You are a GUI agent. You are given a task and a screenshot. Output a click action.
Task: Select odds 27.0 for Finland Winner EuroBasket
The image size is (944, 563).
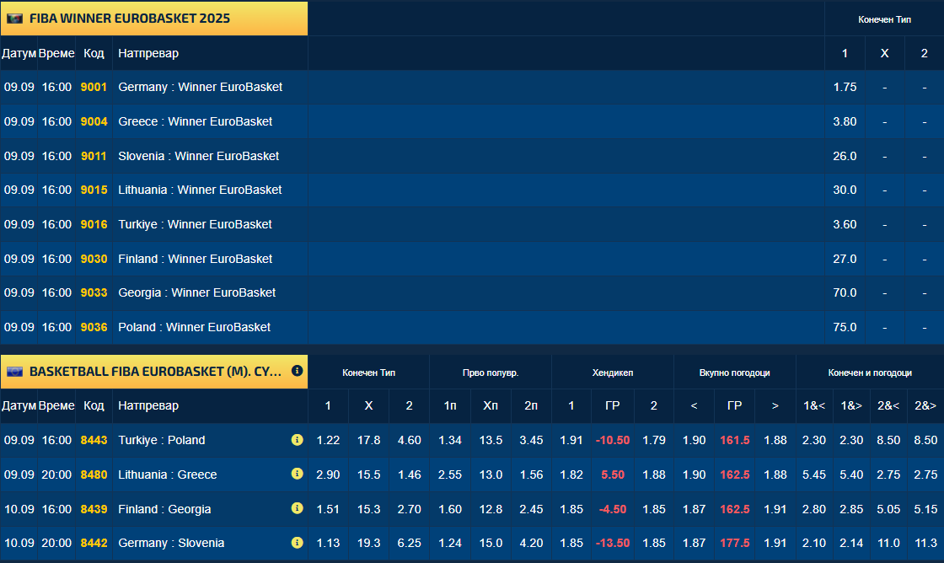click(x=845, y=259)
